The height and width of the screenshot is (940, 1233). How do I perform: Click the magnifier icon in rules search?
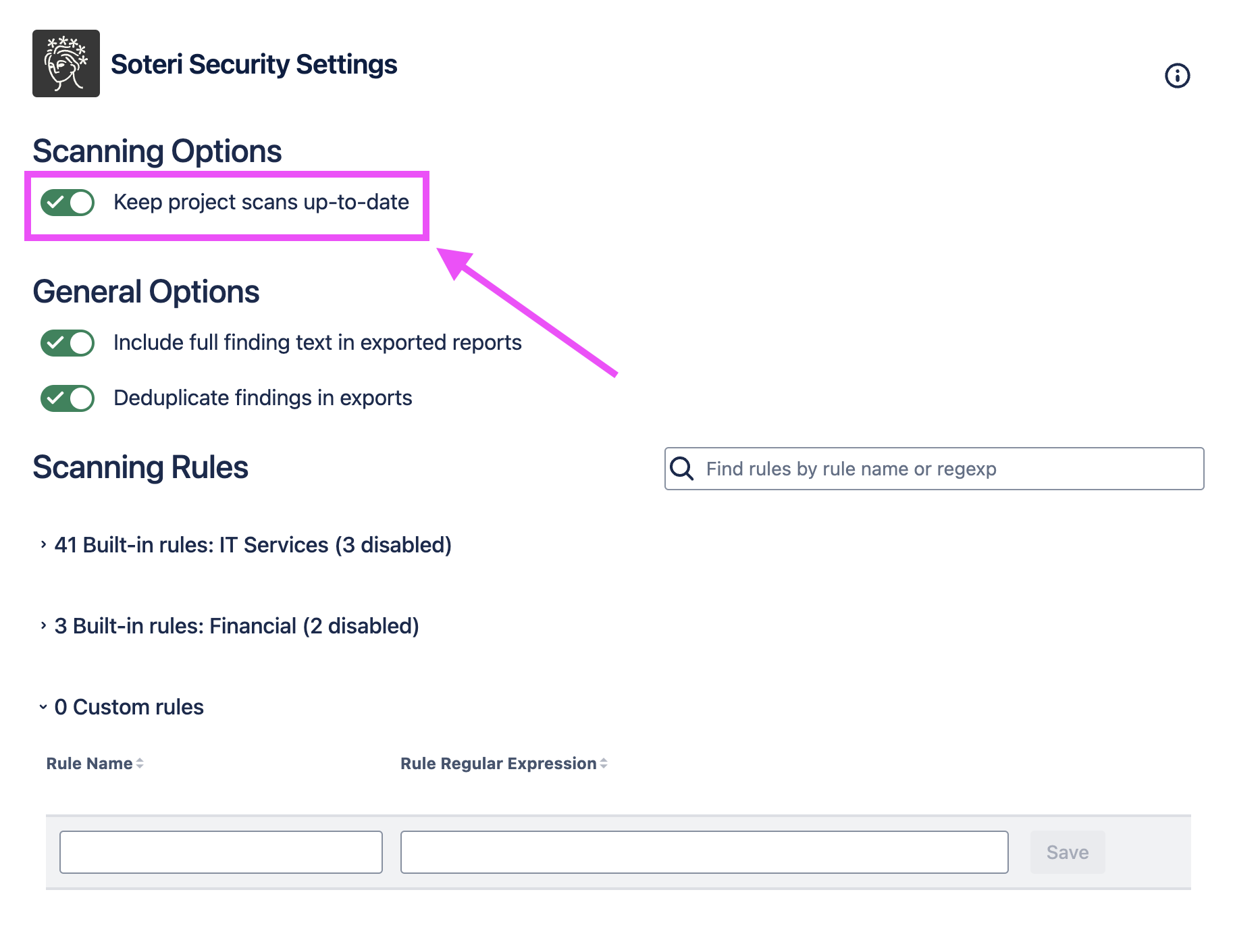[x=681, y=469]
